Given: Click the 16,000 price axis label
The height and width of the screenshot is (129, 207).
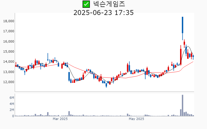Looking at the screenshot, I should tap(9, 42).
